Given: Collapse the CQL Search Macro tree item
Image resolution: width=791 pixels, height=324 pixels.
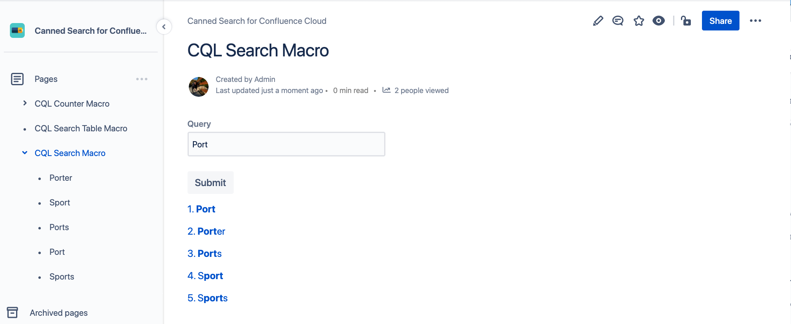Looking at the screenshot, I should pos(25,153).
